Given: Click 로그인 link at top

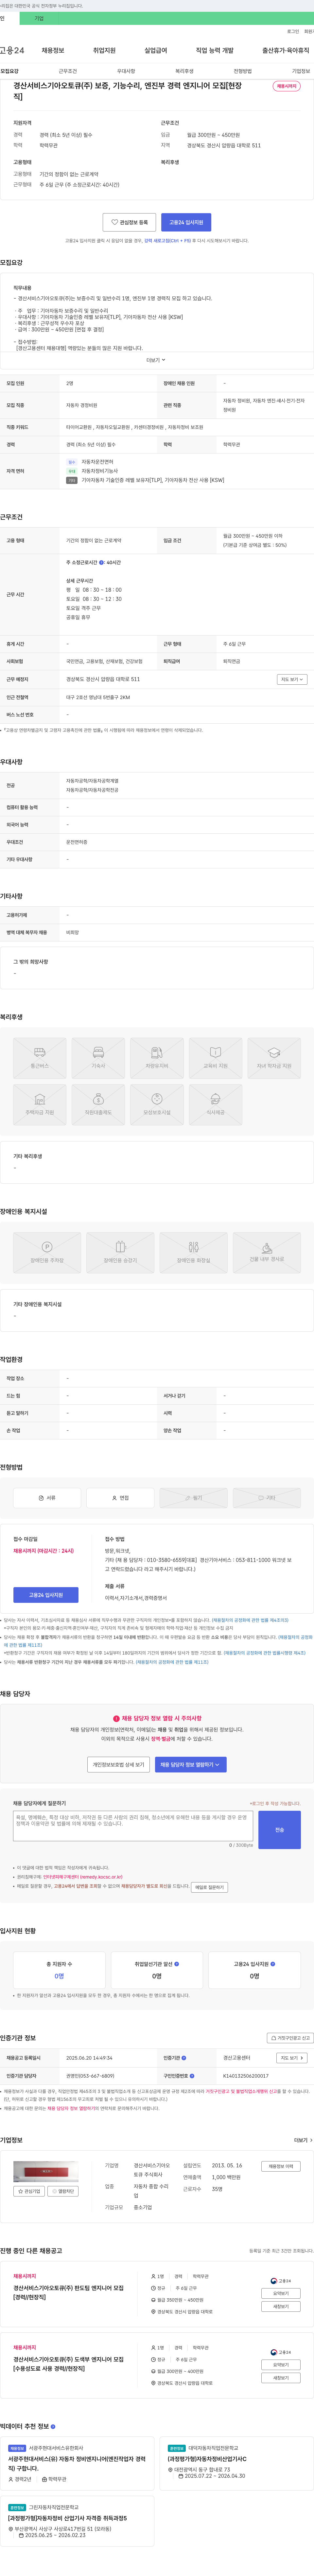Looking at the screenshot, I should (293, 31).
